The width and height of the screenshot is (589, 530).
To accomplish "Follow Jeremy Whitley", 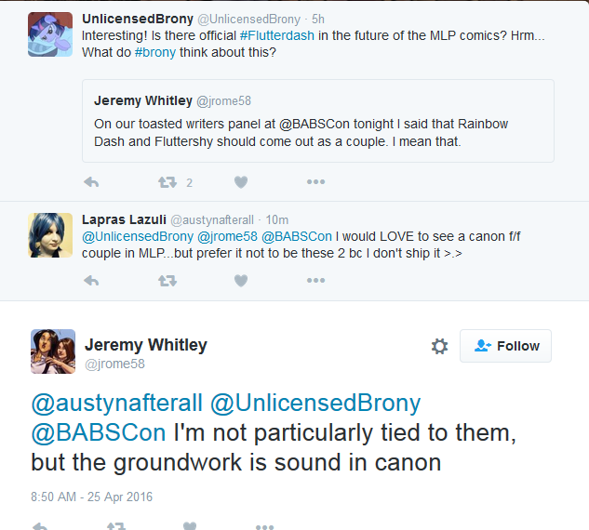I will click(x=506, y=346).
